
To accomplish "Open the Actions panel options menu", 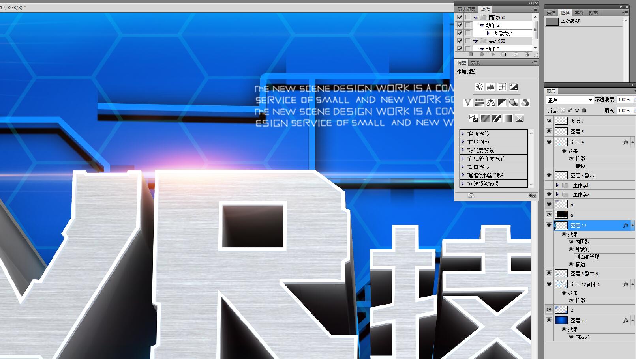I will 535,9.
